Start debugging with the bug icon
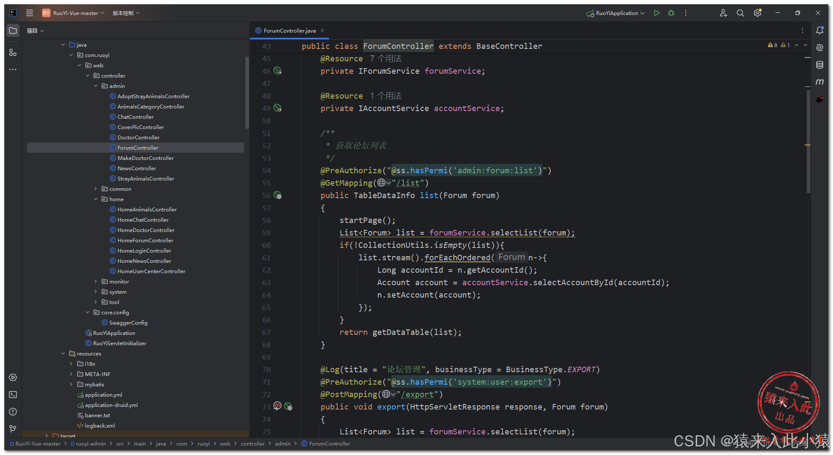 (x=671, y=13)
